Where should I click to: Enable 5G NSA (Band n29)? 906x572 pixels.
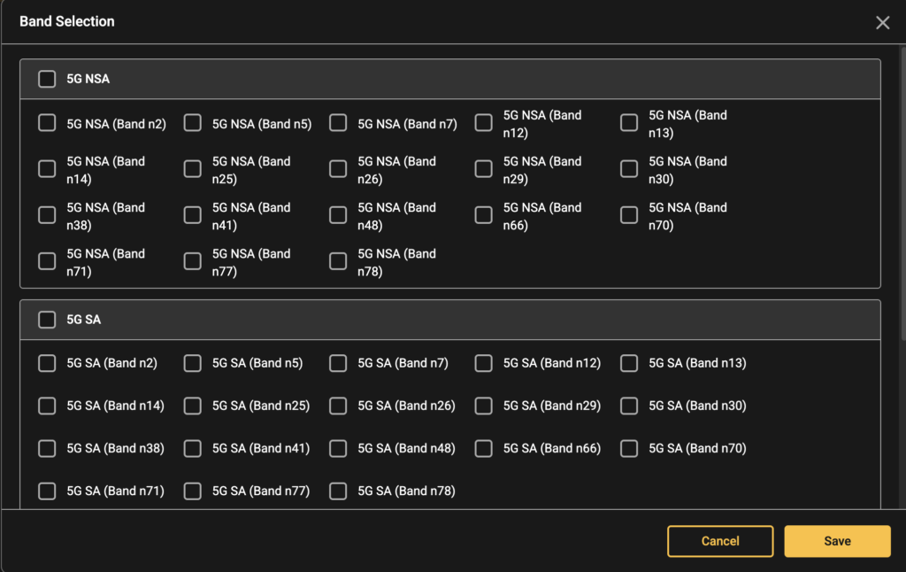click(x=484, y=169)
